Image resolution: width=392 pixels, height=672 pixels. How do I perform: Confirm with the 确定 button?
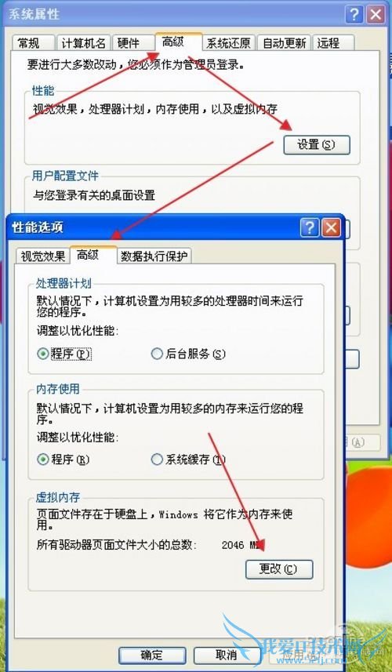pos(152,656)
